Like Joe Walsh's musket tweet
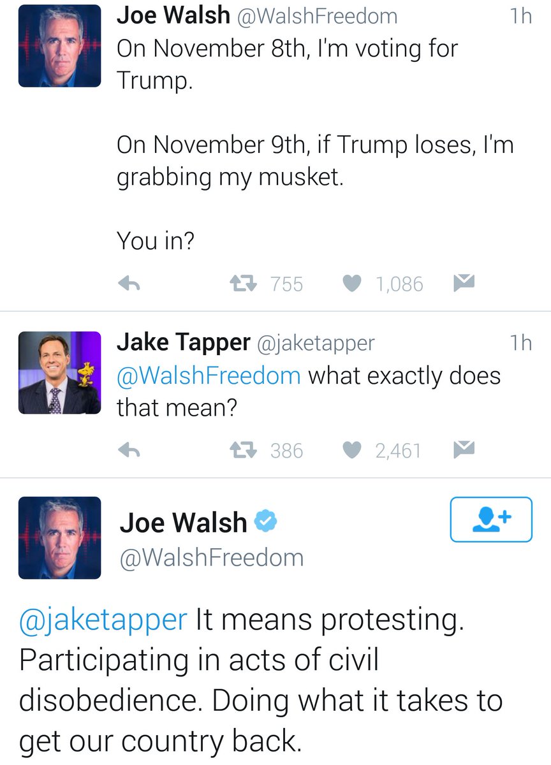 point(352,284)
